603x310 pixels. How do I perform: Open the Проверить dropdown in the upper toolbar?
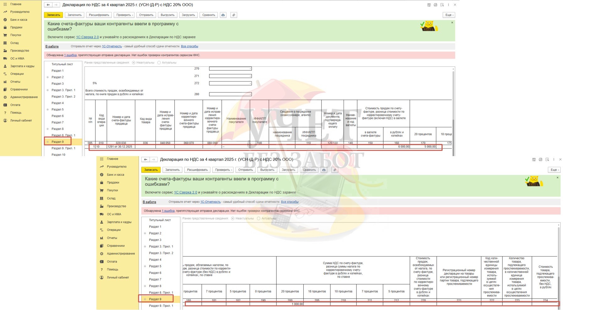[x=124, y=15]
